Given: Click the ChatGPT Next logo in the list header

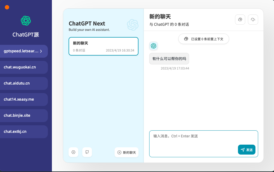Looking at the screenshot, I should coord(133,25).
